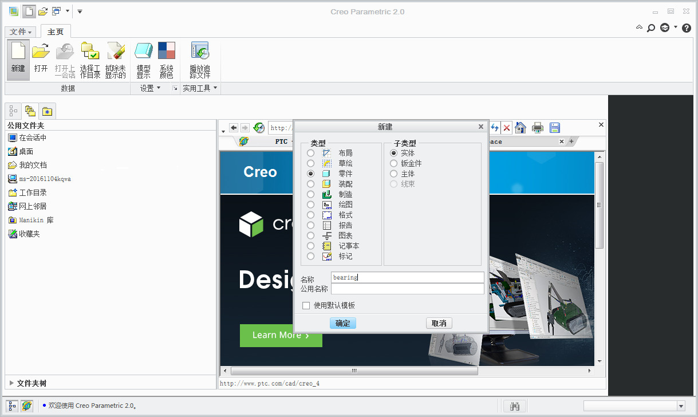The height and width of the screenshot is (417, 698).
Task: Select 布局 layout type radio button
Action: tap(311, 153)
